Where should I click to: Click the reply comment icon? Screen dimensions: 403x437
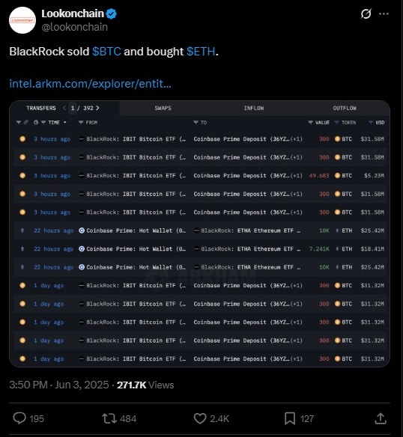tap(19, 418)
